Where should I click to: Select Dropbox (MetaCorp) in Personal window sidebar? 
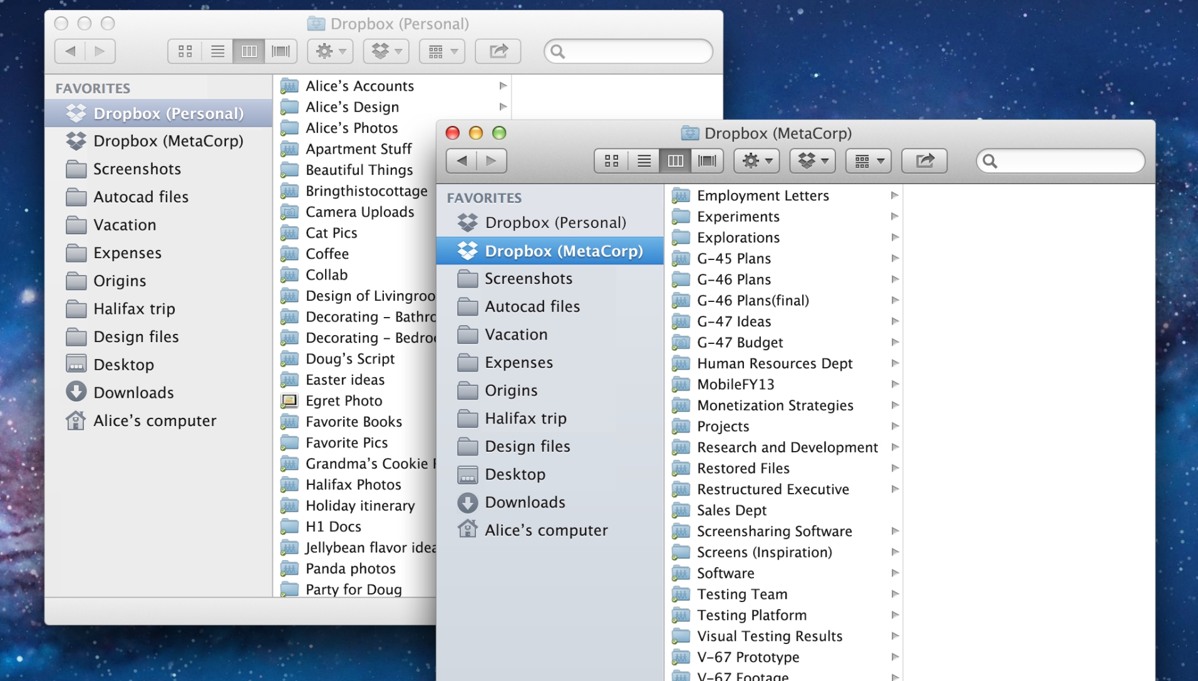158,141
